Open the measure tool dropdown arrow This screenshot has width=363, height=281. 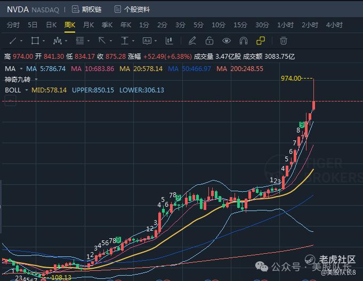(x=133, y=41)
